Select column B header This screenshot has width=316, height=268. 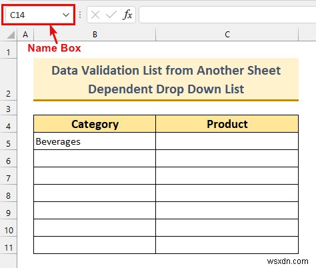pyautogui.click(x=95, y=35)
